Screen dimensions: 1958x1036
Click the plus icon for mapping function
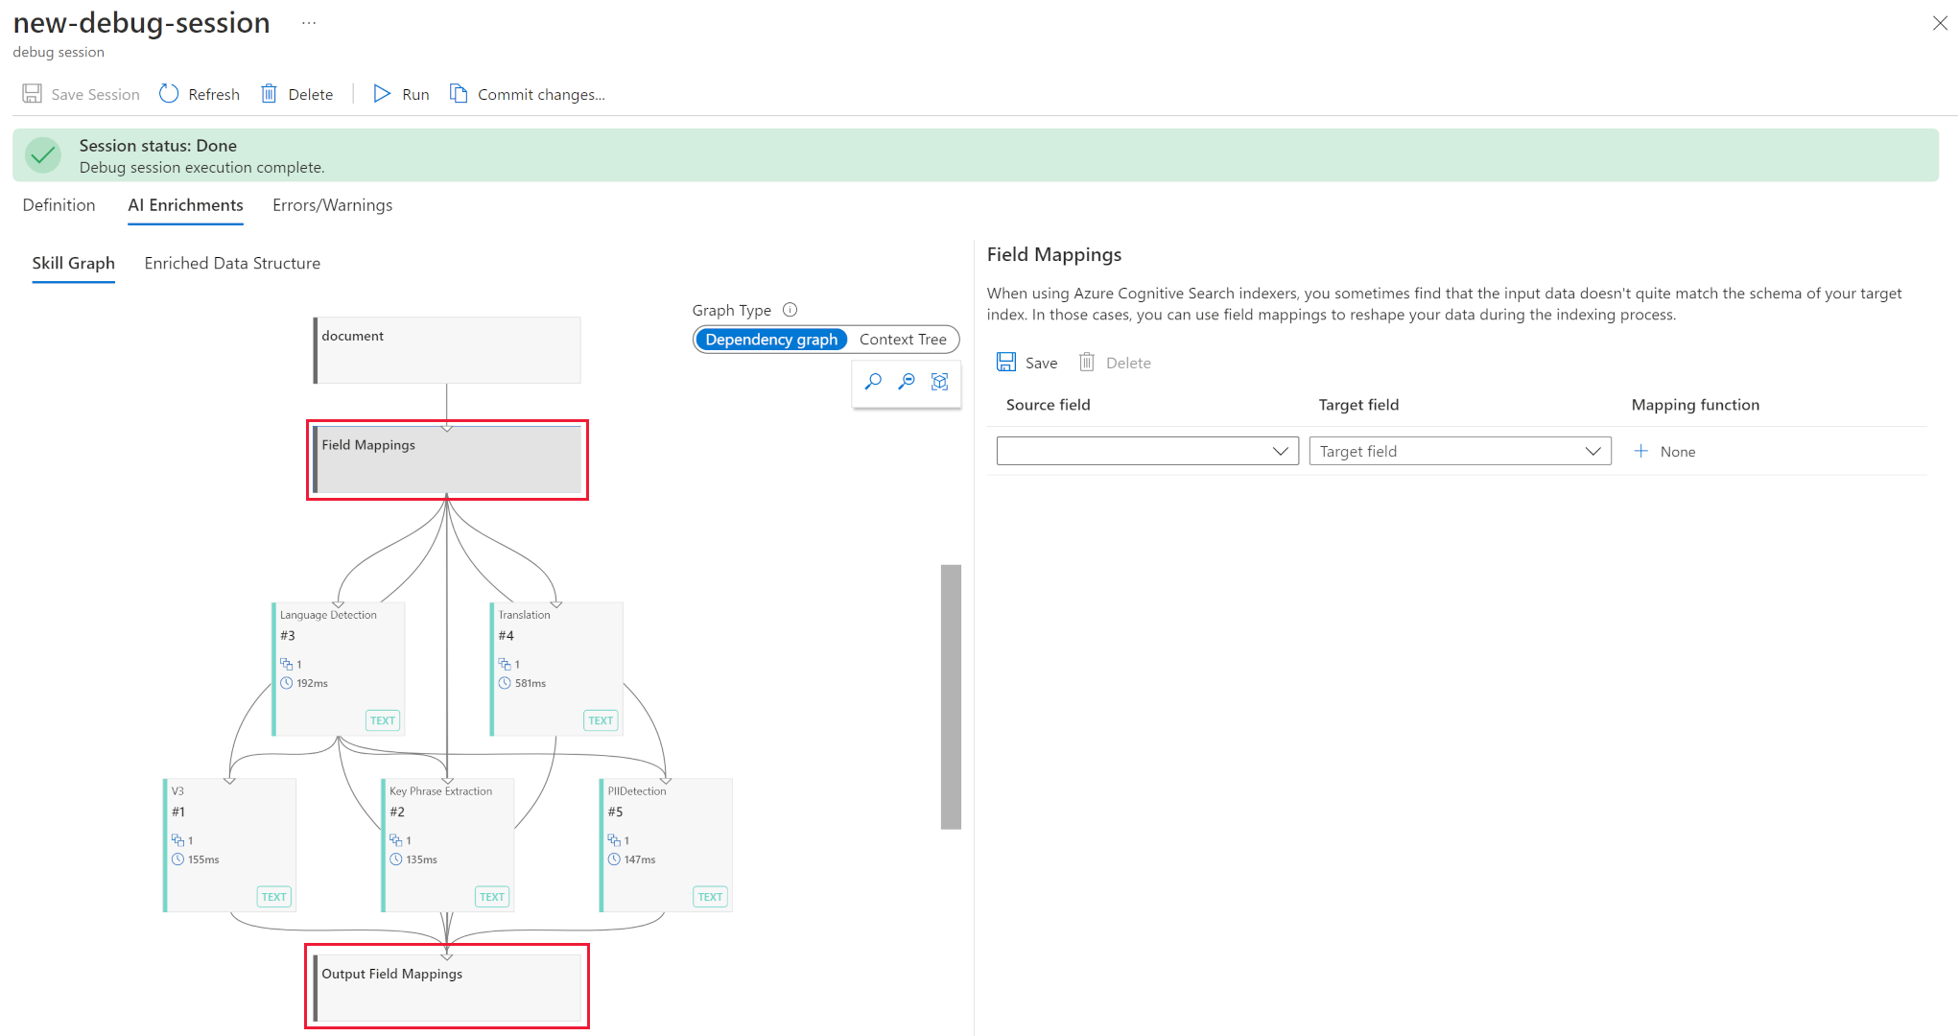(1641, 451)
